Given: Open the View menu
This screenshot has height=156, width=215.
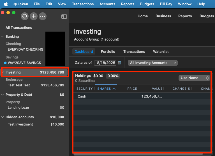Looking at the screenshot, I should tap(62, 4).
